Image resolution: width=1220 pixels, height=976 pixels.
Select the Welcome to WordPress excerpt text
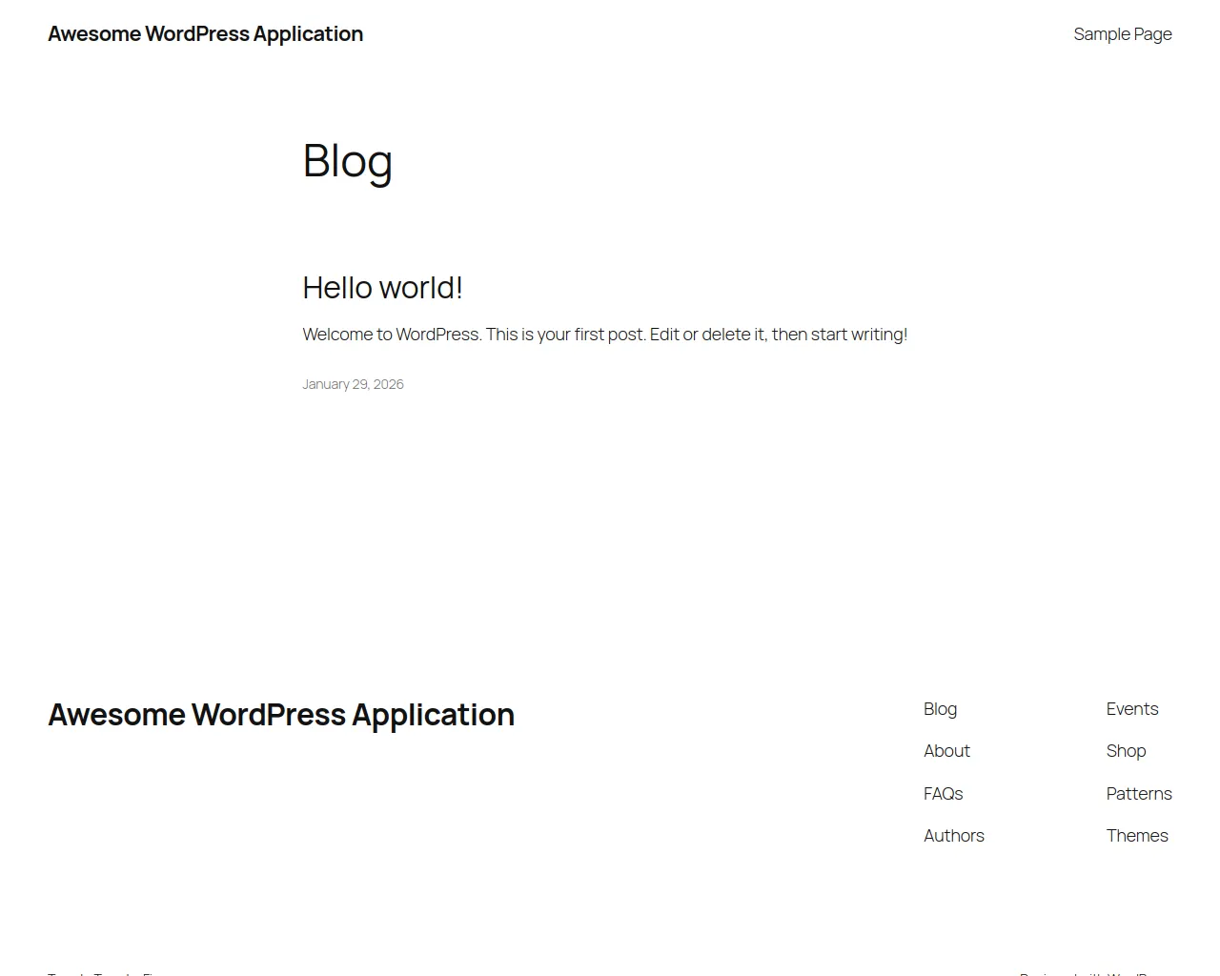(x=604, y=335)
